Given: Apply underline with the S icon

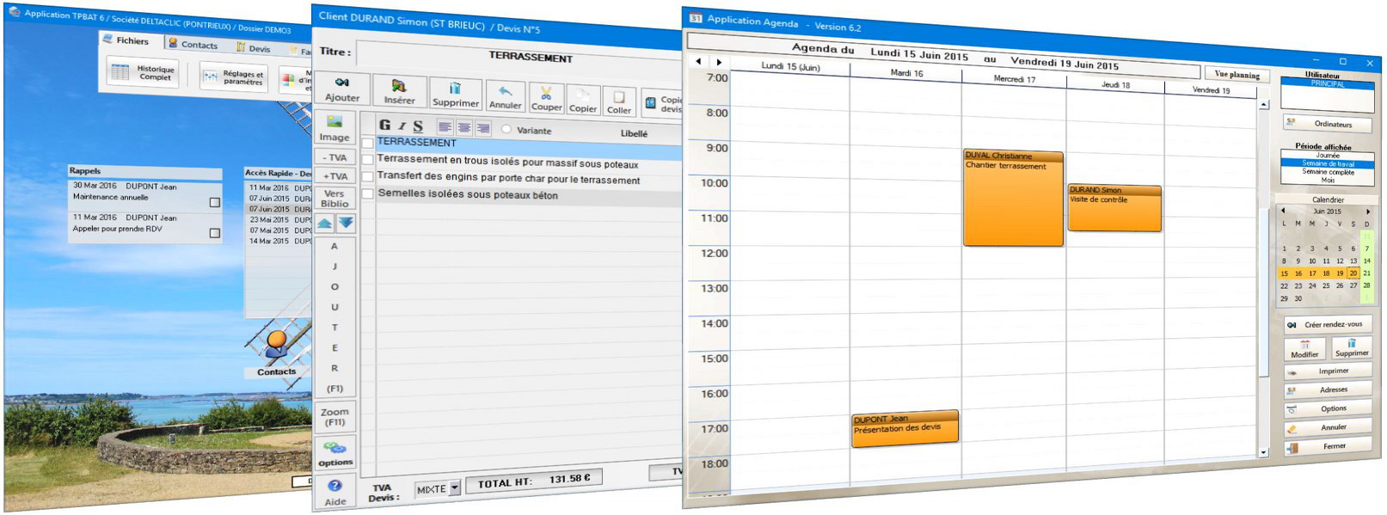Looking at the screenshot, I should coord(418,126).
